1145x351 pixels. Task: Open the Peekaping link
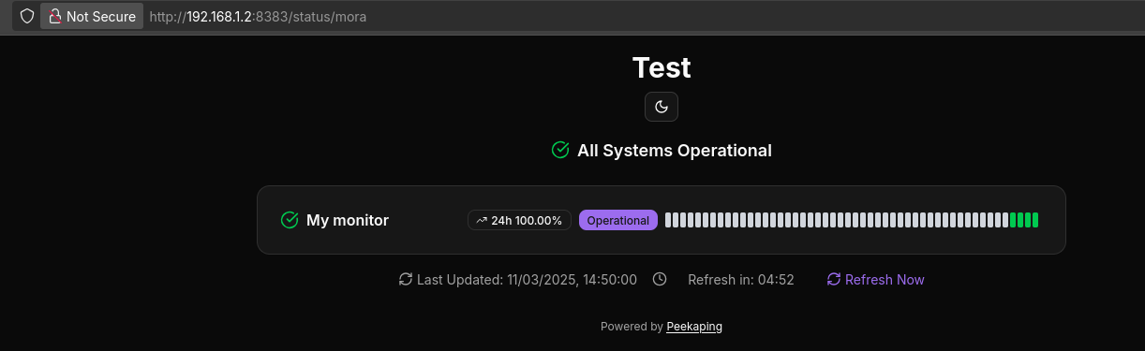(694, 327)
